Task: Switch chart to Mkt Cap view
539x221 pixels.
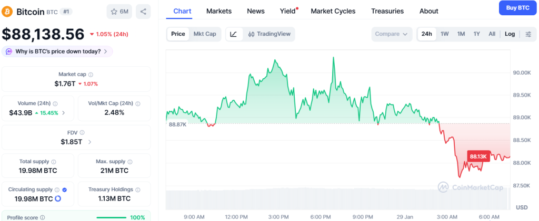Action: coord(205,34)
